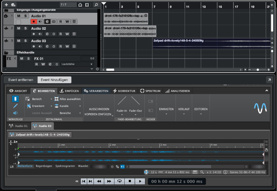Start playback with the play button
Viewport: 277px width, 191px height.
click(x=140, y=181)
